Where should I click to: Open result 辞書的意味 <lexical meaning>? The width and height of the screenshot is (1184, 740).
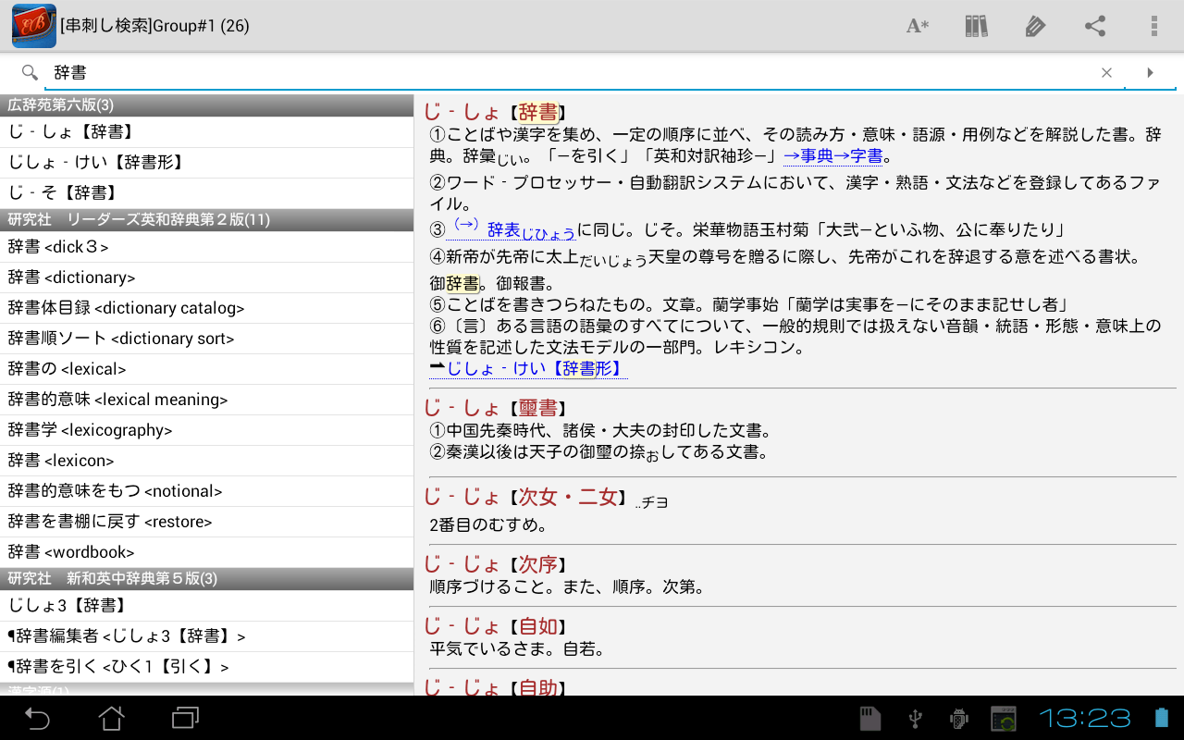pyautogui.click(x=206, y=400)
